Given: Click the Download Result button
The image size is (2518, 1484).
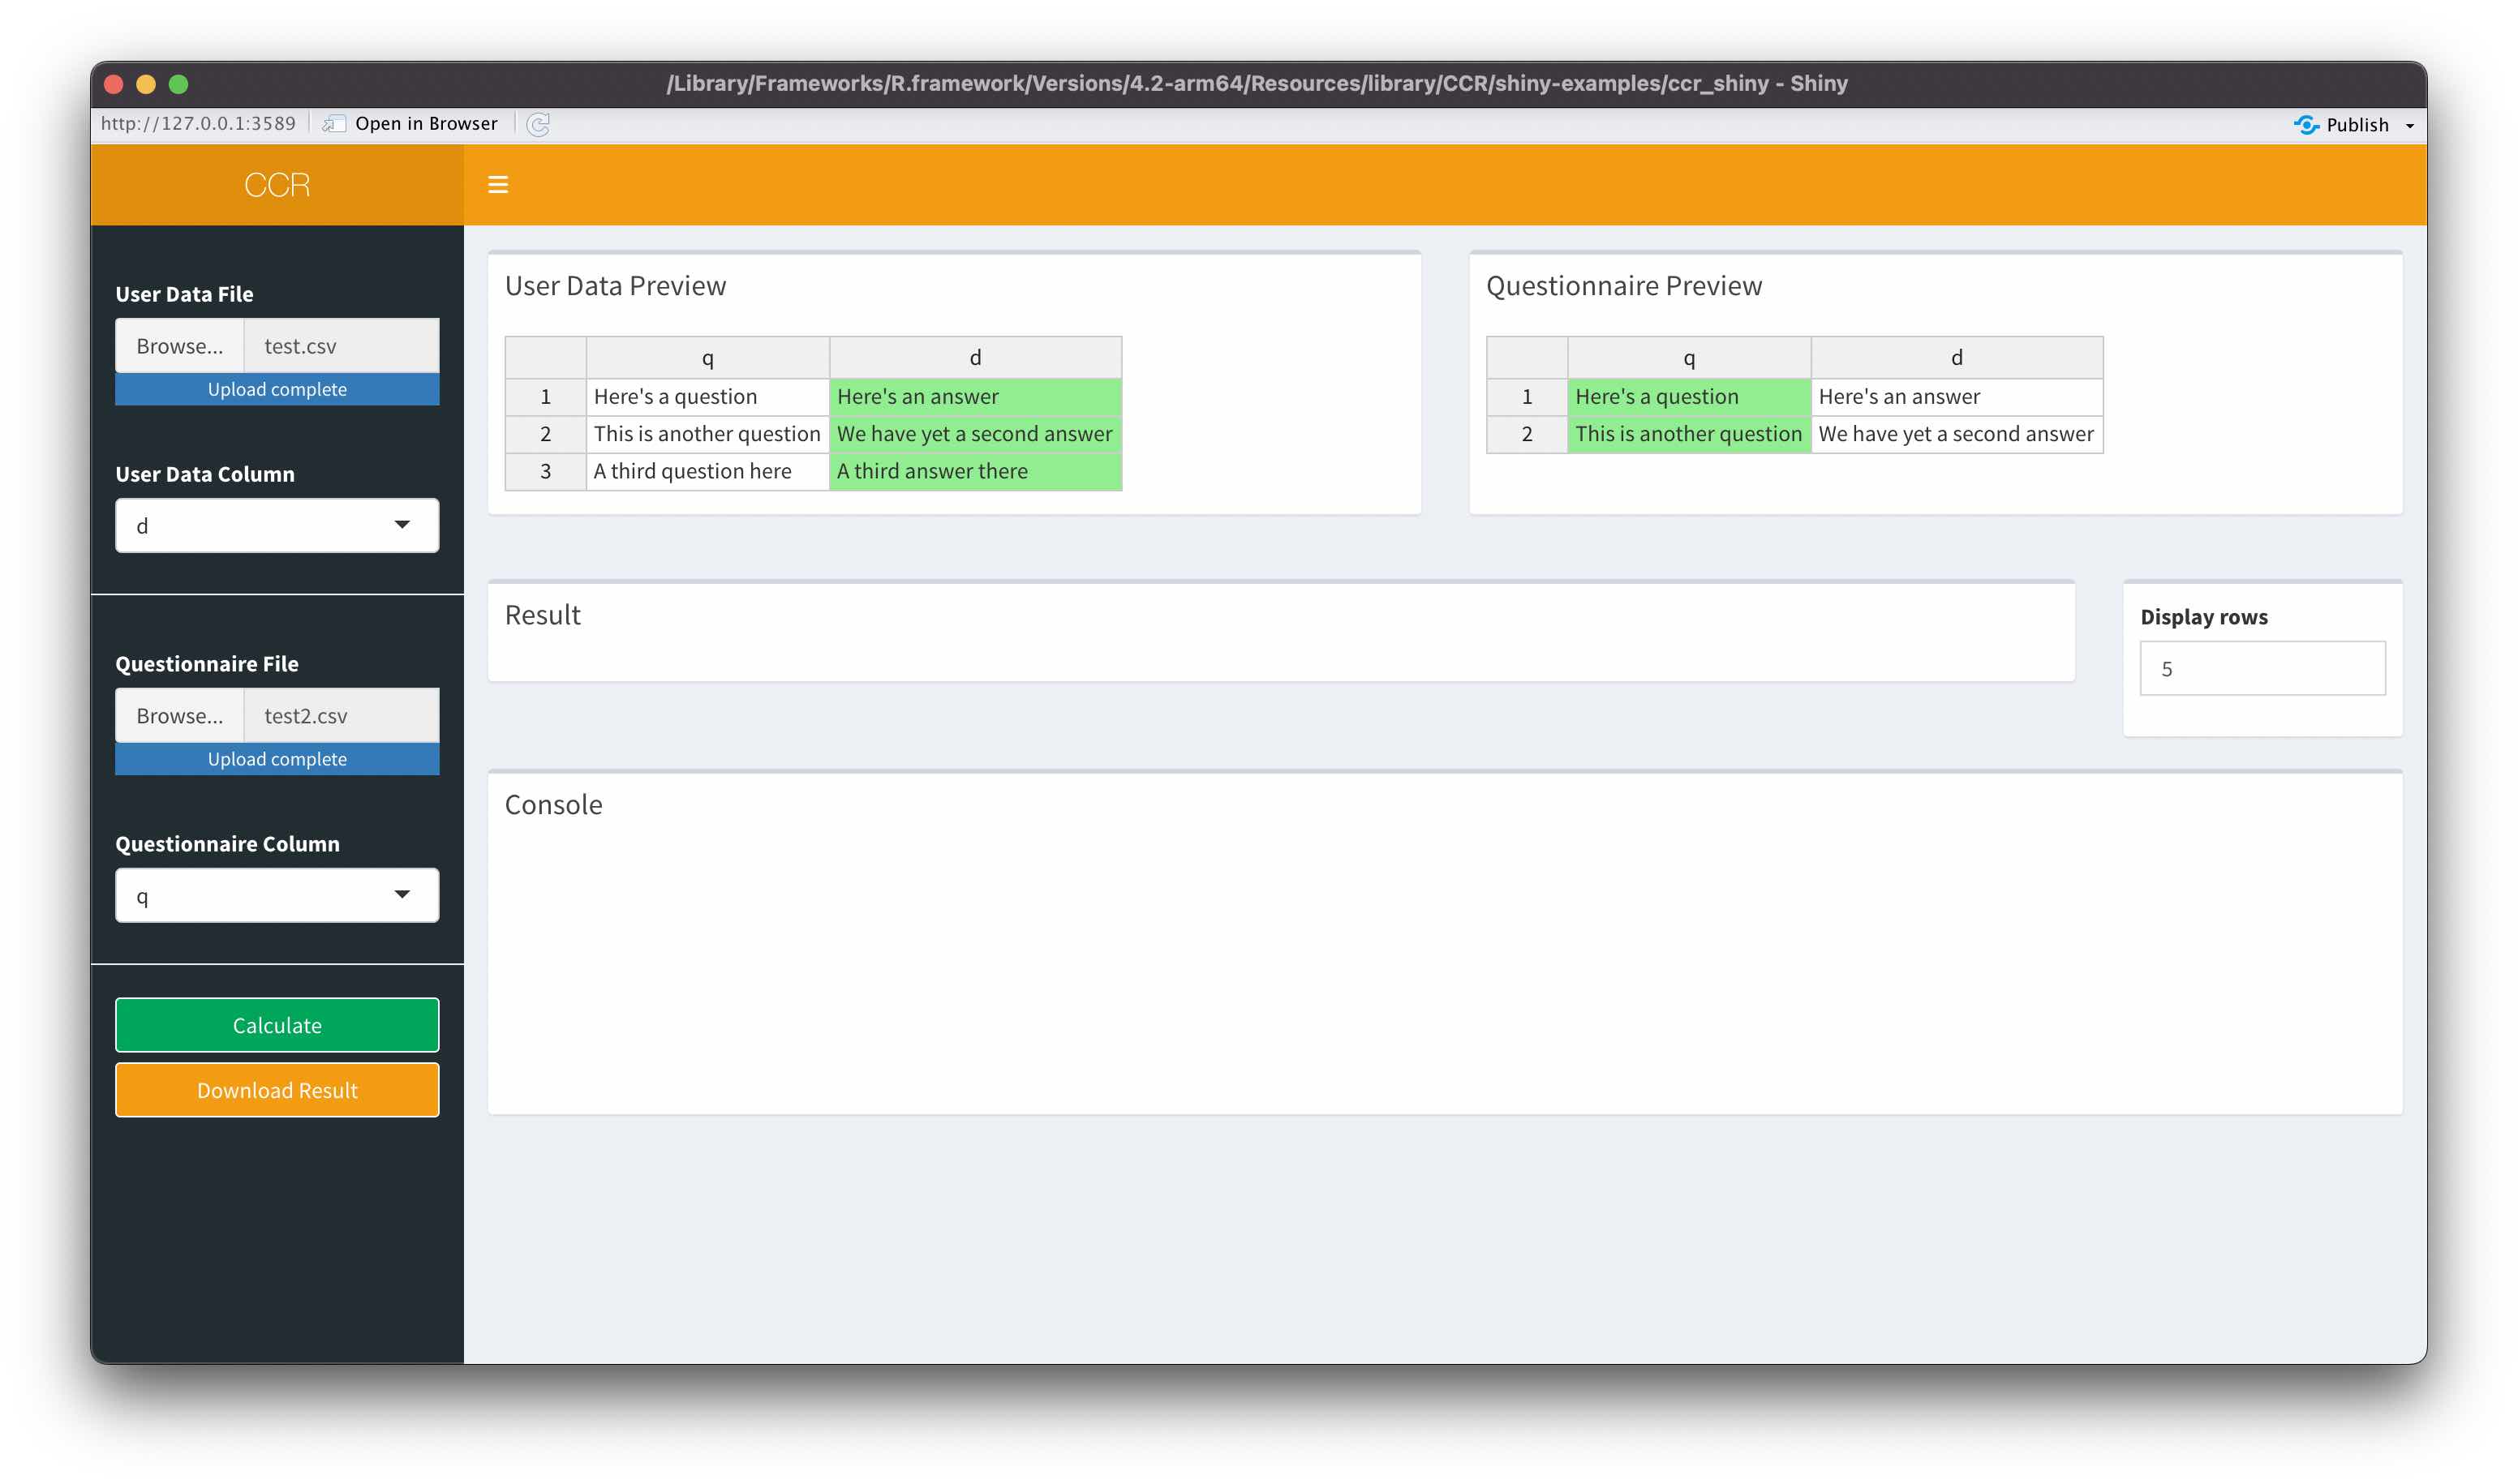Looking at the screenshot, I should pos(276,1088).
